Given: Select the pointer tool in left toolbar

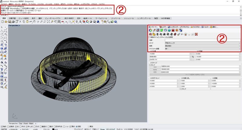Looking at the screenshot, I should [2, 27].
